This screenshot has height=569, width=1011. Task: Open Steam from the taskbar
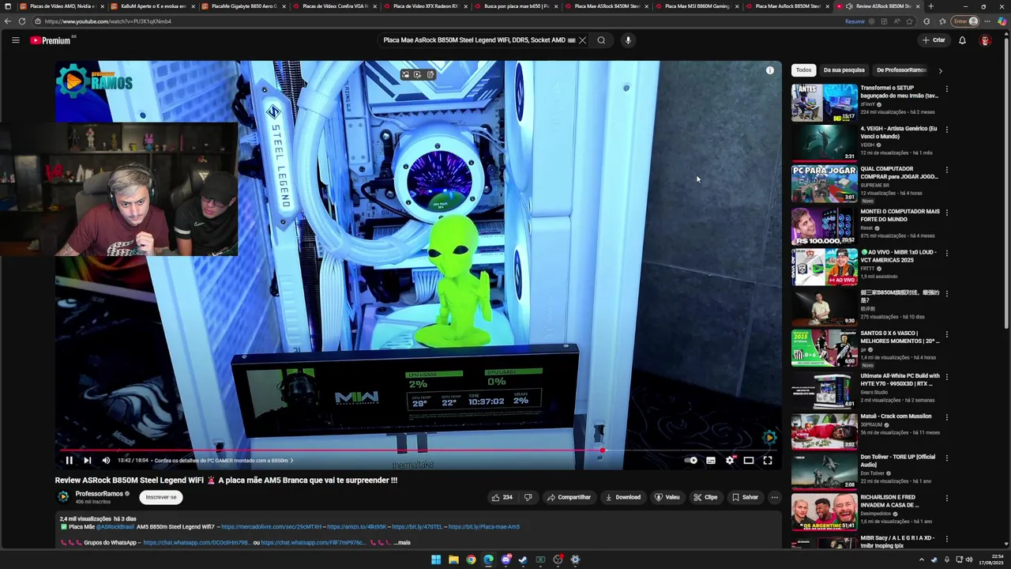click(523, 560)
